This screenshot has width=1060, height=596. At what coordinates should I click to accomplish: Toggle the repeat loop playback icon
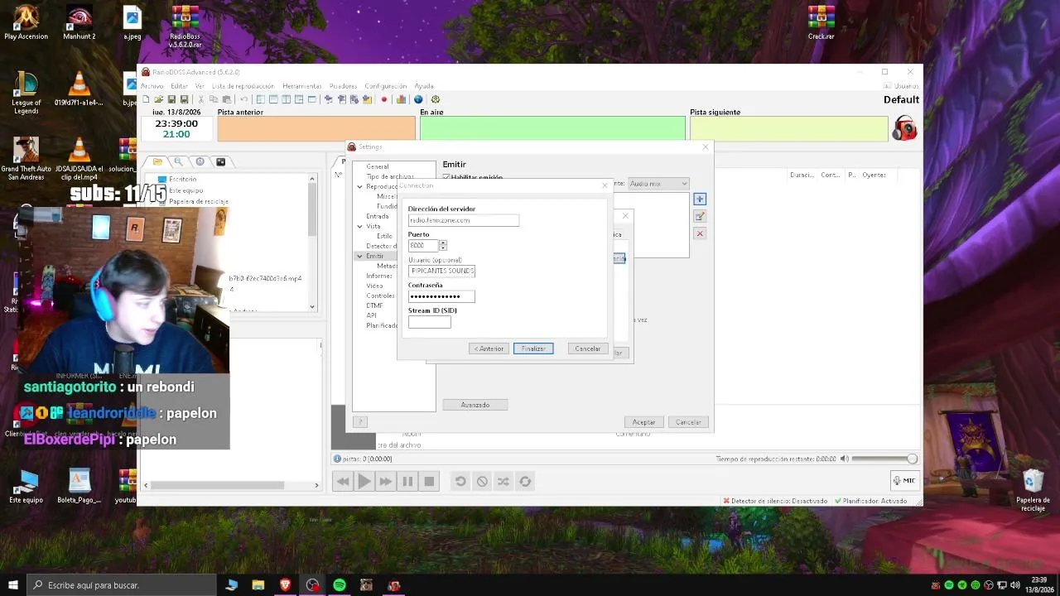(525, 481)
